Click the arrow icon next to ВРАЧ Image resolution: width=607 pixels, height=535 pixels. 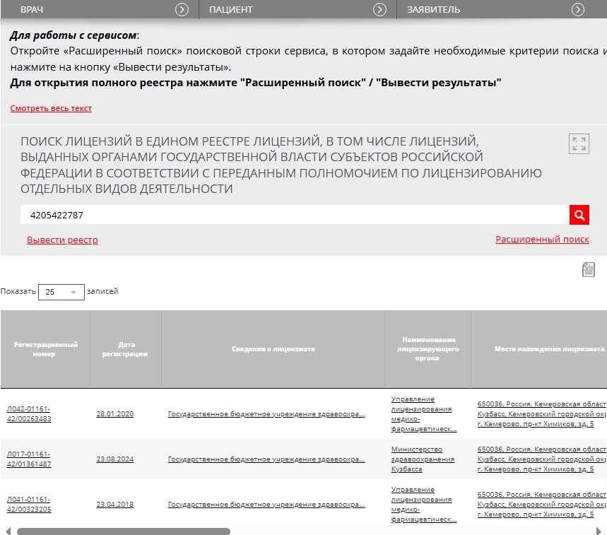(182, 9)
